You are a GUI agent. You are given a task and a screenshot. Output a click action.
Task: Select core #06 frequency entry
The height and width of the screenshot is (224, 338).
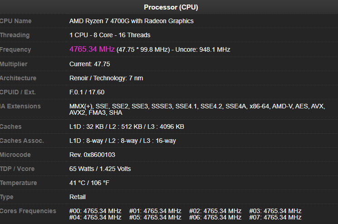(x=216, y=217)
